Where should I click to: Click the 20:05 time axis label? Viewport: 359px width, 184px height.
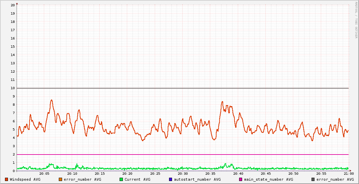(x=44, y=174)
